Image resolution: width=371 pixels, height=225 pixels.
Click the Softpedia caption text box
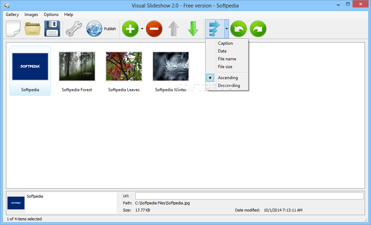pyautogui.click(x=71, y=203)
